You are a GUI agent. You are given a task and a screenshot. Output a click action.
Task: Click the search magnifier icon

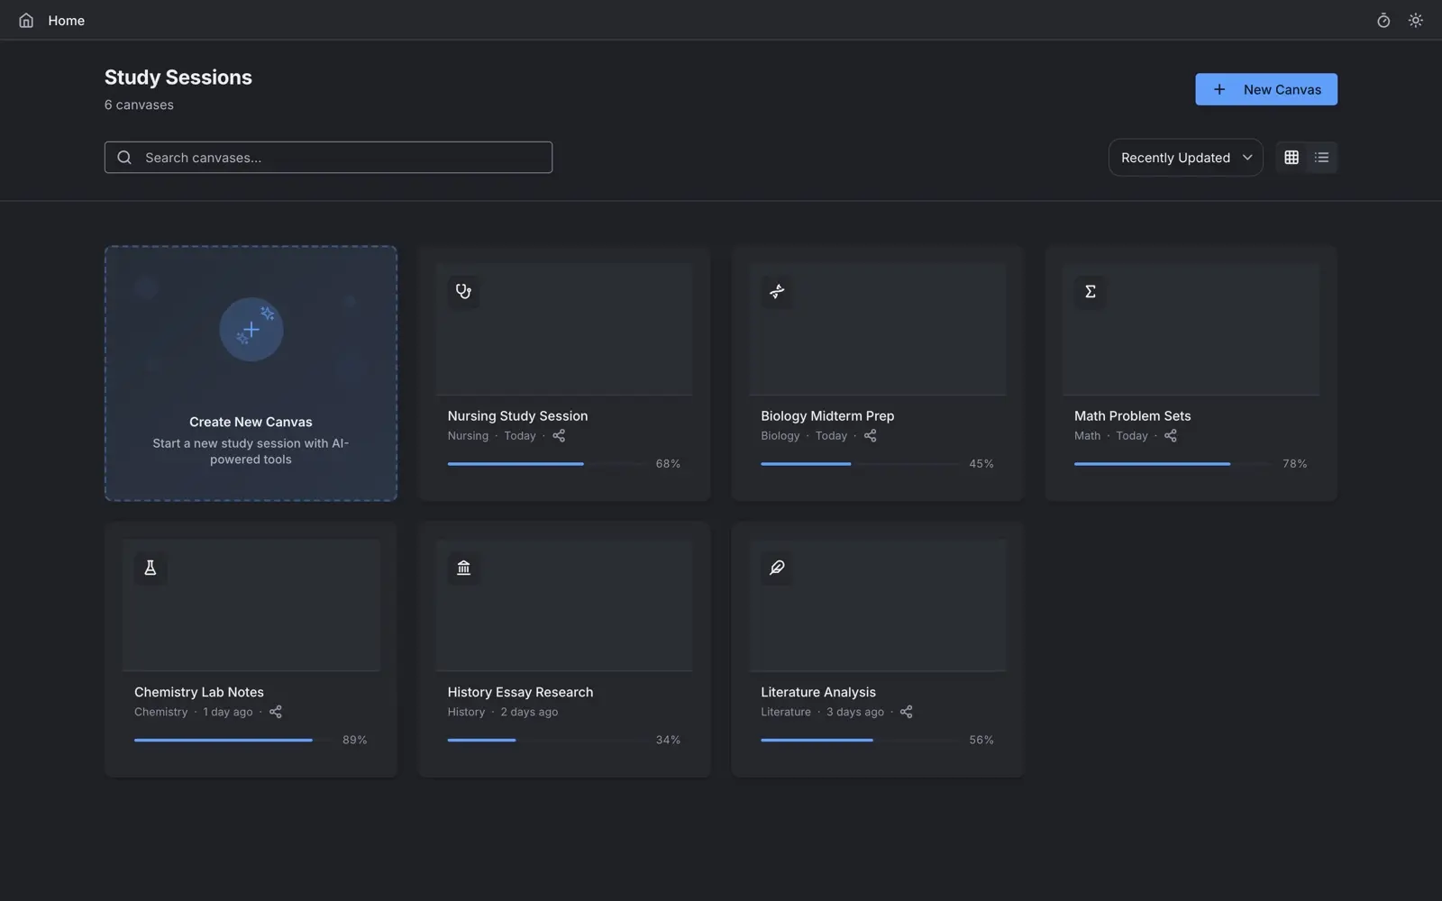[x=124, y=158]
